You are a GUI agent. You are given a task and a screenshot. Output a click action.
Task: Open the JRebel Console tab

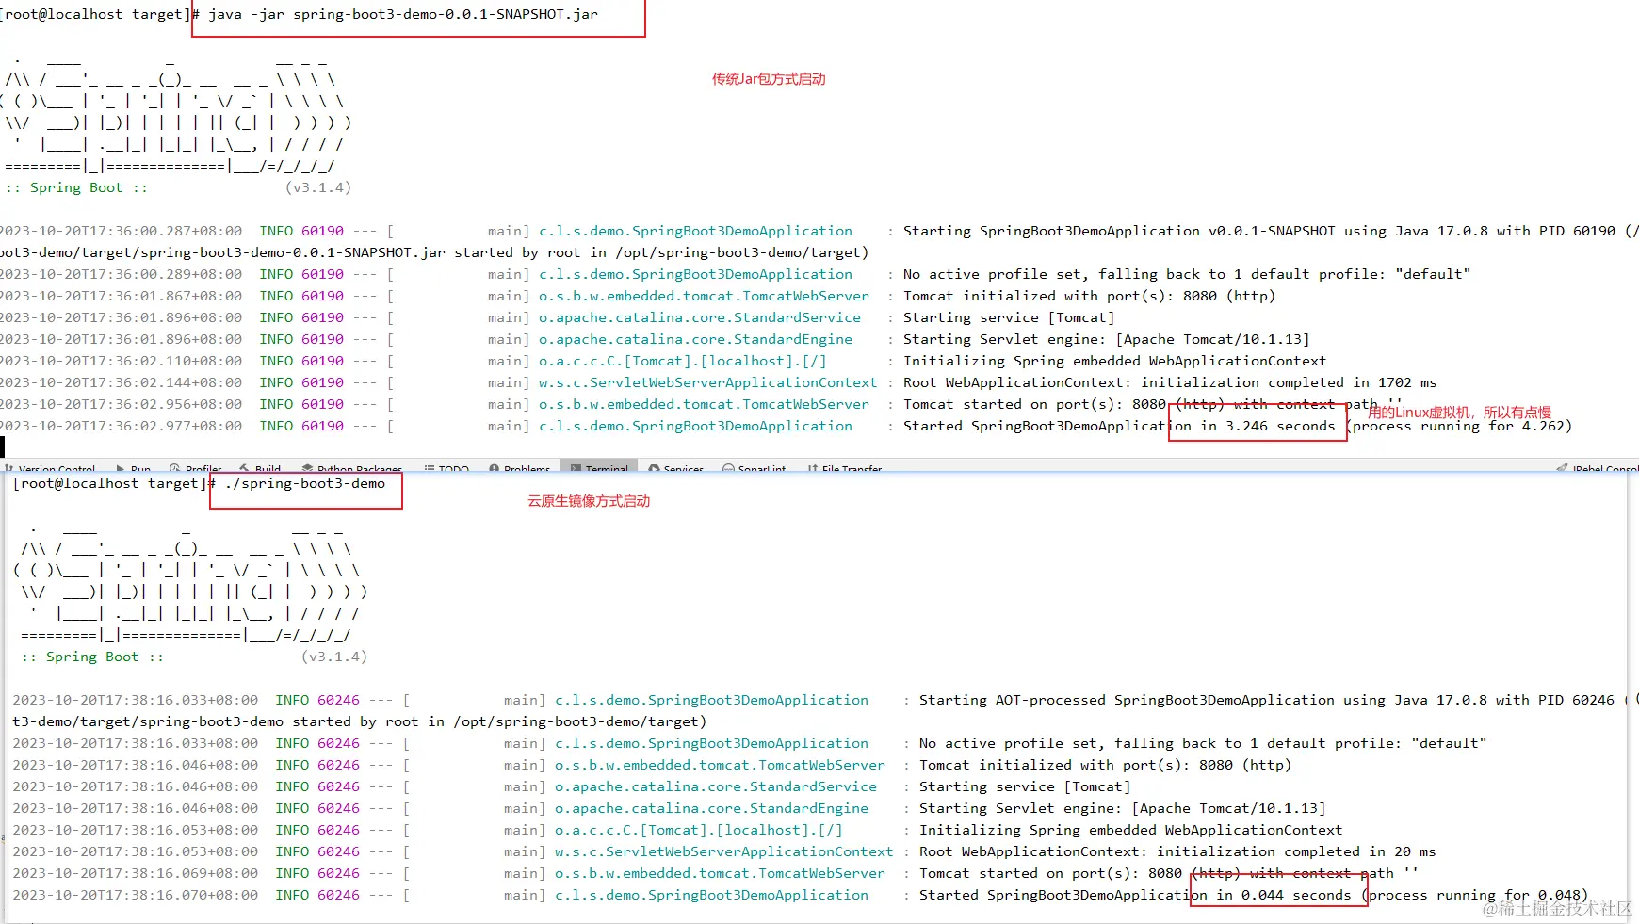[1598, 468]
